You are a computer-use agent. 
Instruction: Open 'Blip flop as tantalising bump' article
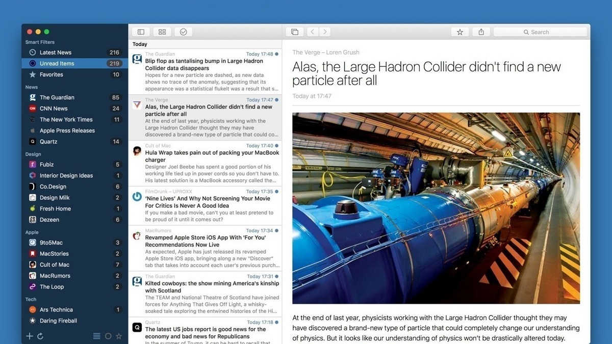[205, 72]
